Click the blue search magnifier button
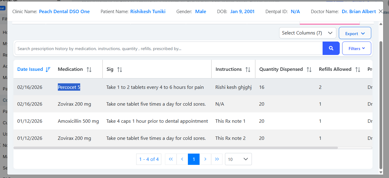 [x=331, y=48]
